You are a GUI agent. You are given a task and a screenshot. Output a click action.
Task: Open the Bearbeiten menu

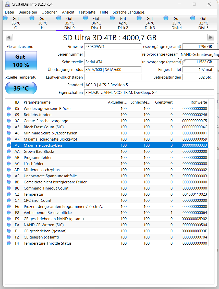pos(28,12)
